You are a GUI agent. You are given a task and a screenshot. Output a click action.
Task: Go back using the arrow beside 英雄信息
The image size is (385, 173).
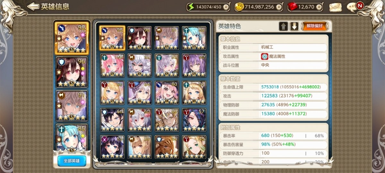click(34, 6)
